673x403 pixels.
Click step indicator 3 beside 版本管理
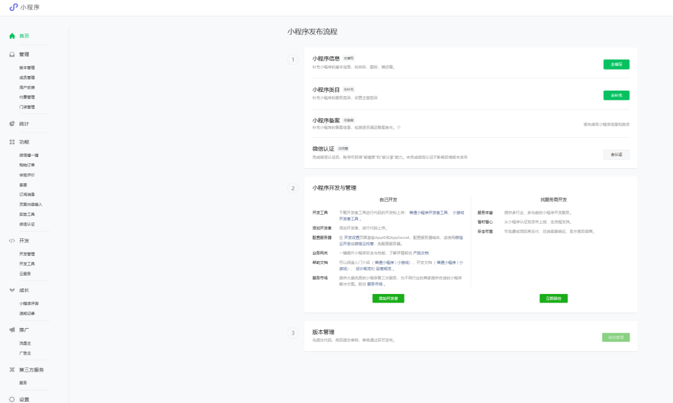coord(292,332)
